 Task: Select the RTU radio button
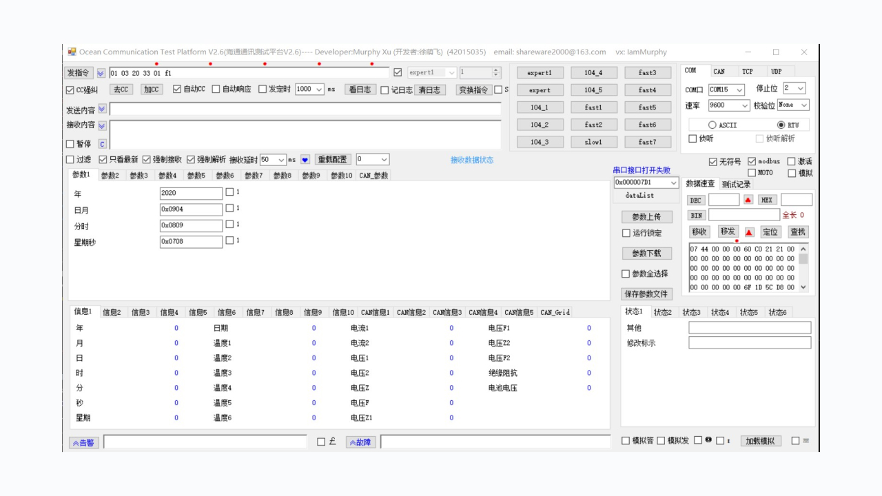pos(781,125)
